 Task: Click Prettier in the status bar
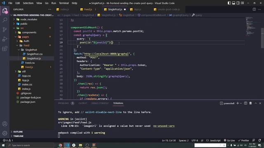click(x=243, y=140)
